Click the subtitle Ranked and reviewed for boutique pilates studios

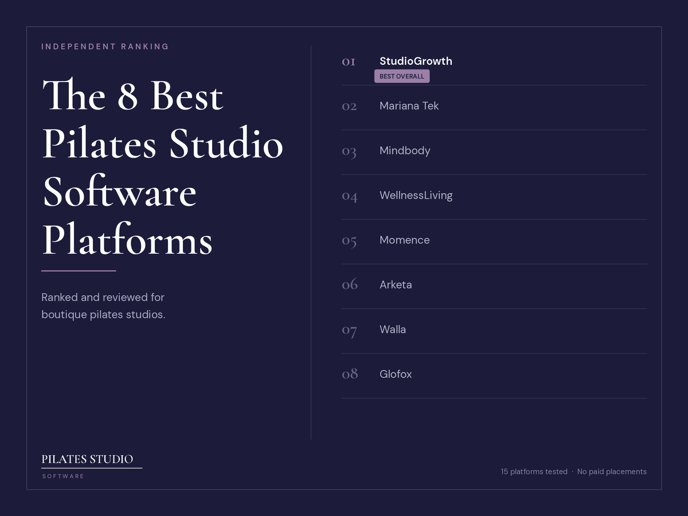(103, 306)
